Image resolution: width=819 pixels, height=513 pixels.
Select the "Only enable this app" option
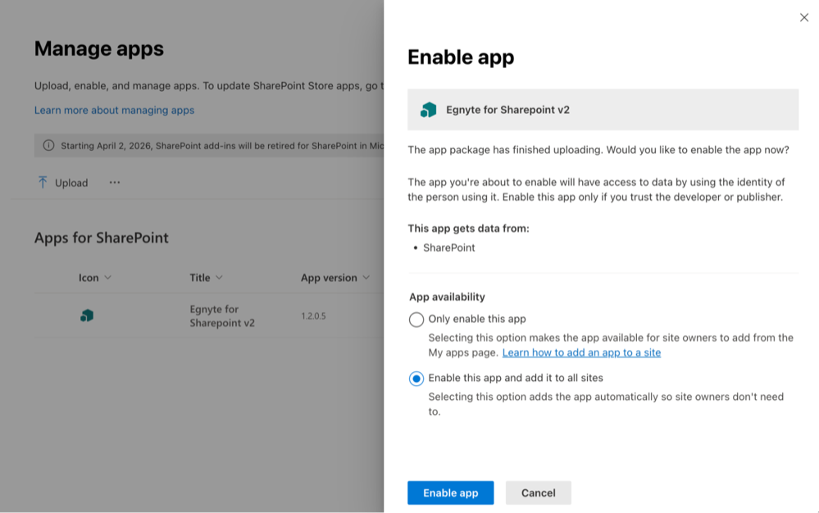(x=416, y=320)
